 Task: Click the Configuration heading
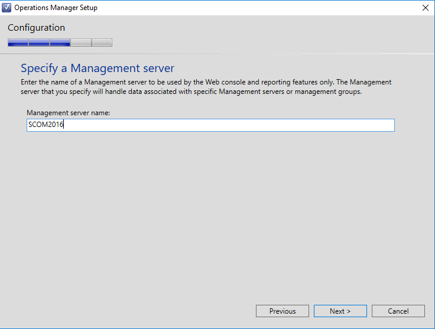click(36, 28)
